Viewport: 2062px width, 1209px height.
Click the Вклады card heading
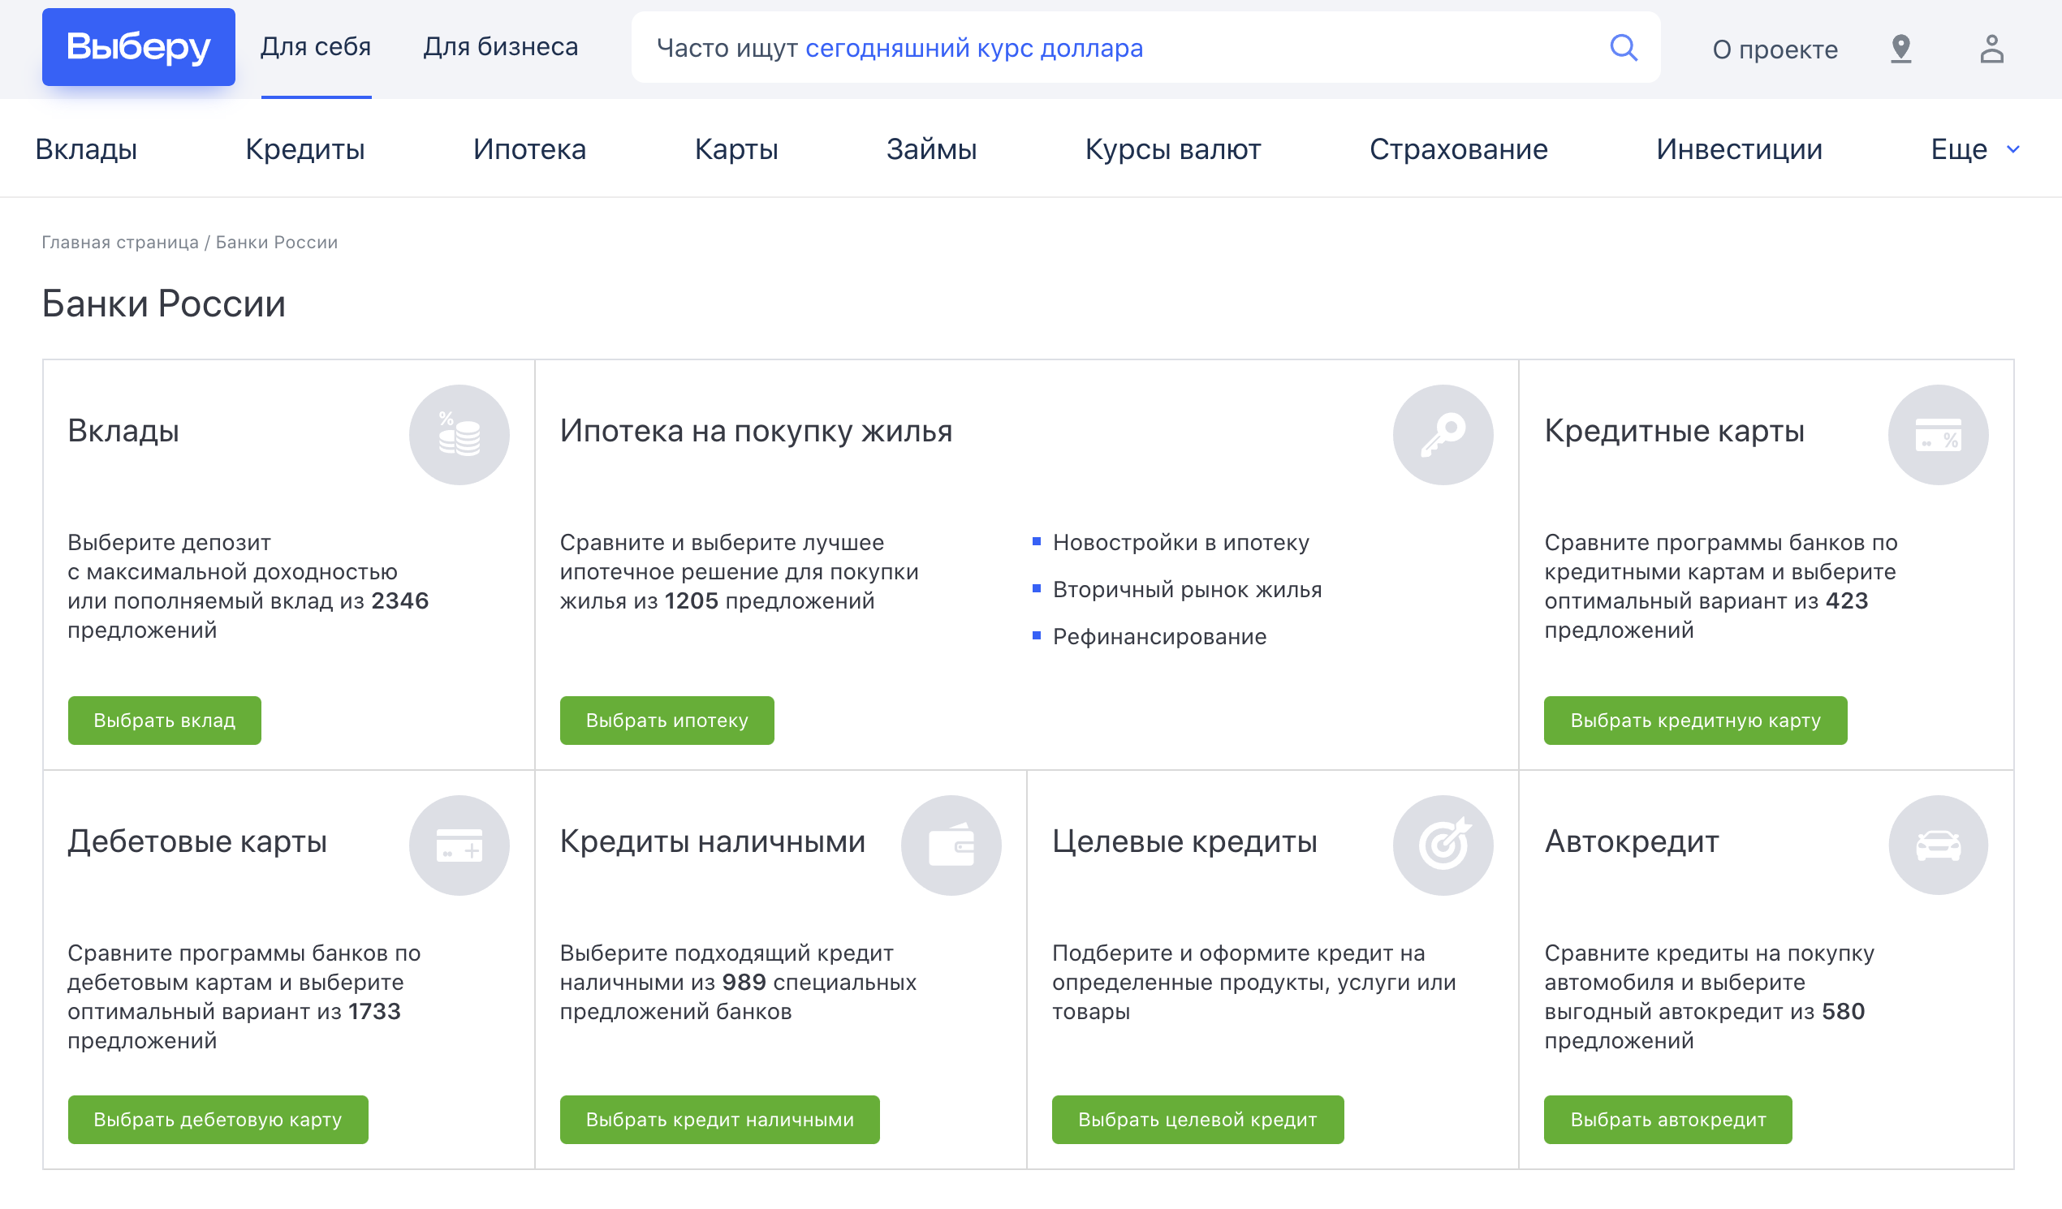123,431
